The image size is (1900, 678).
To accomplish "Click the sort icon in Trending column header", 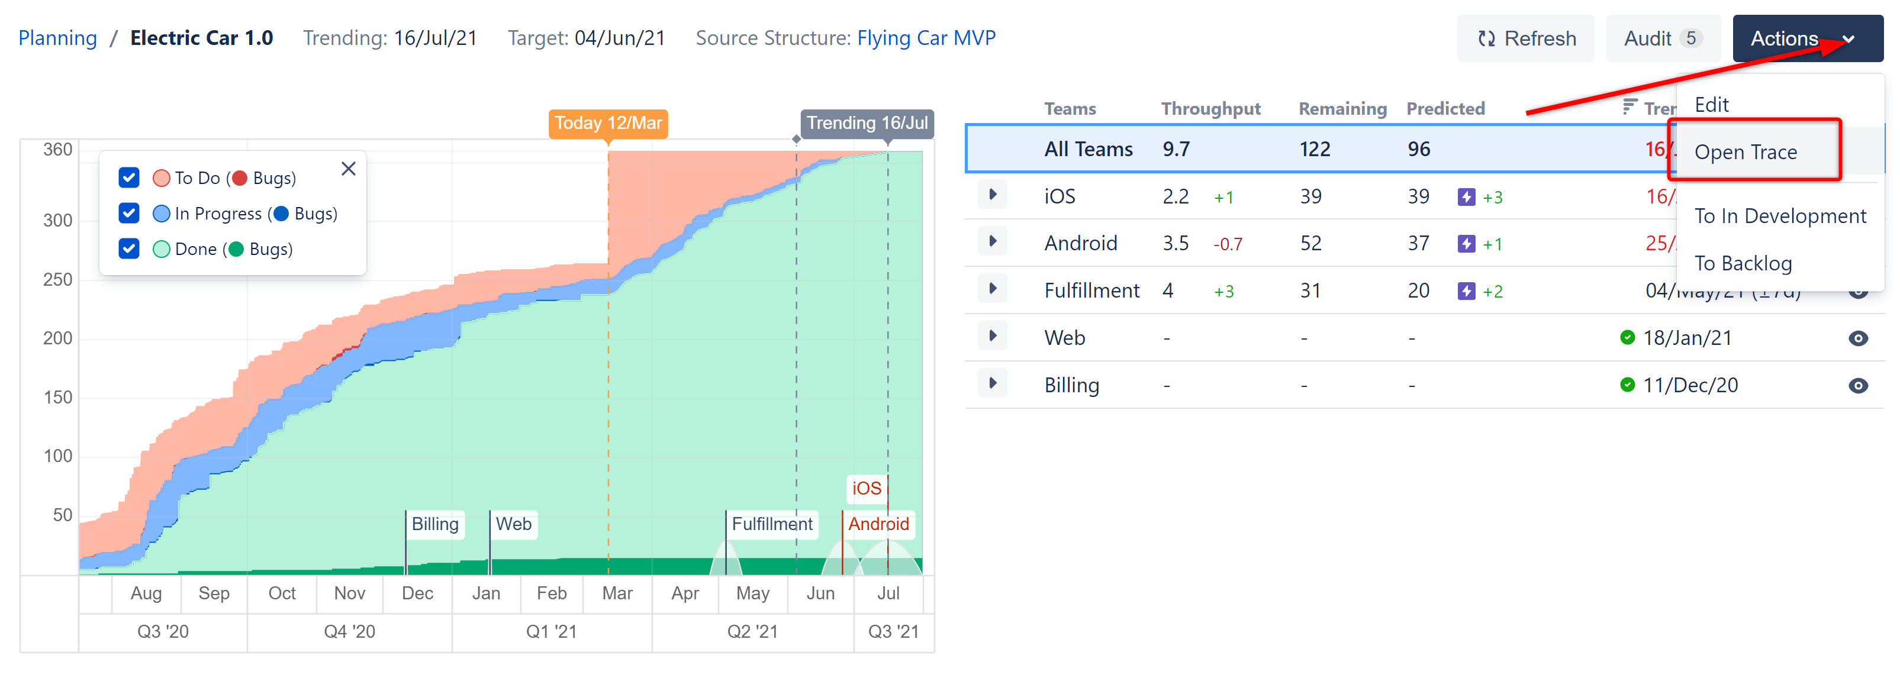I will coord(1630,108).
